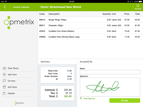Tap the Accepted By section heading

pyautogui.click(x=86, y=62)
